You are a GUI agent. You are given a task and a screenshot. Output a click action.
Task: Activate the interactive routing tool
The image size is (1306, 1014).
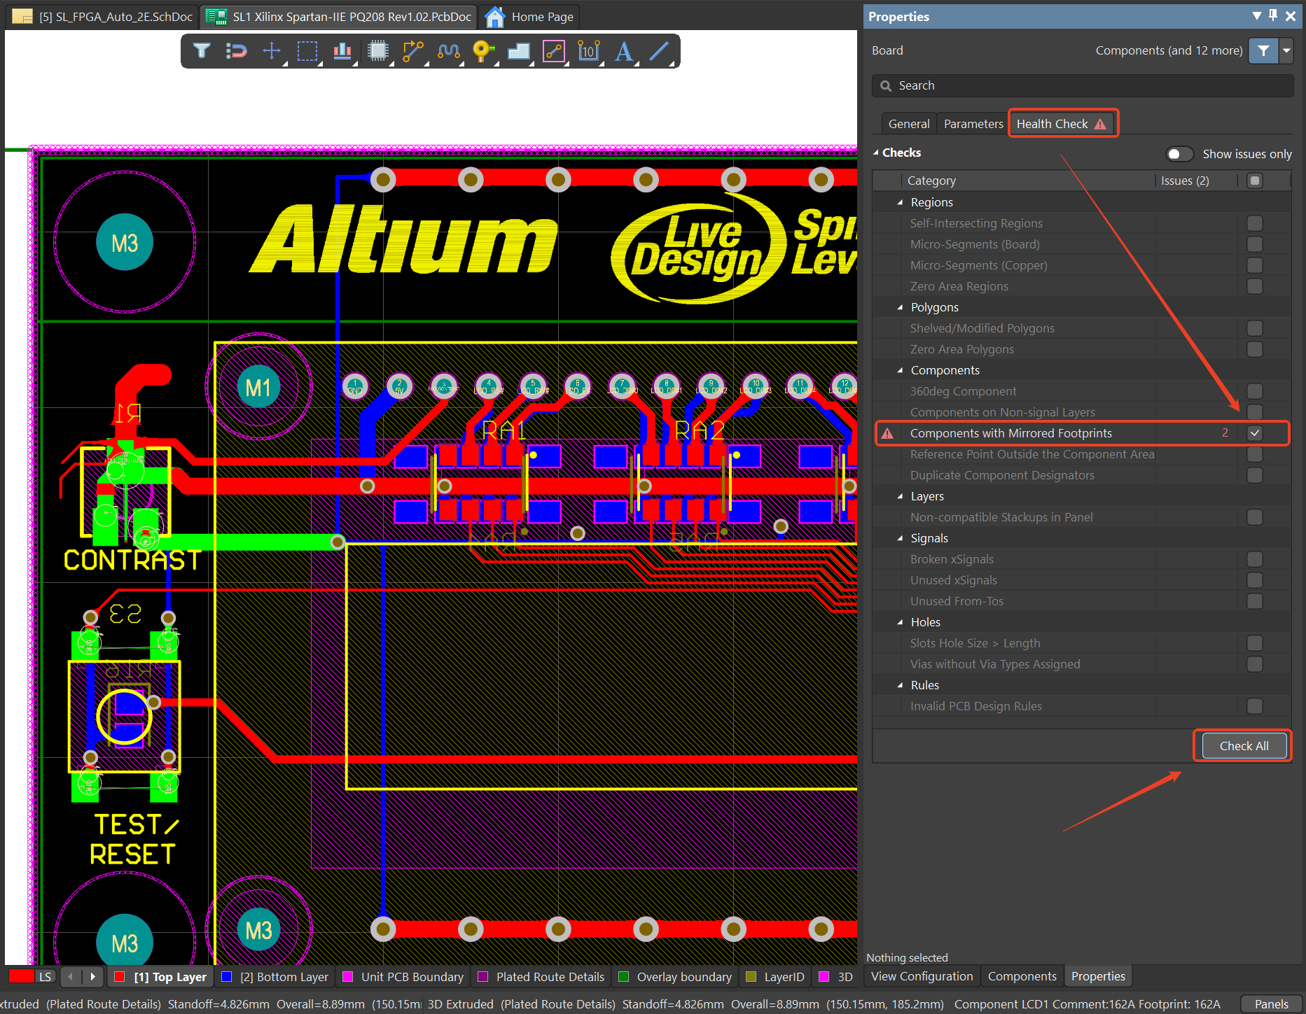413,51
